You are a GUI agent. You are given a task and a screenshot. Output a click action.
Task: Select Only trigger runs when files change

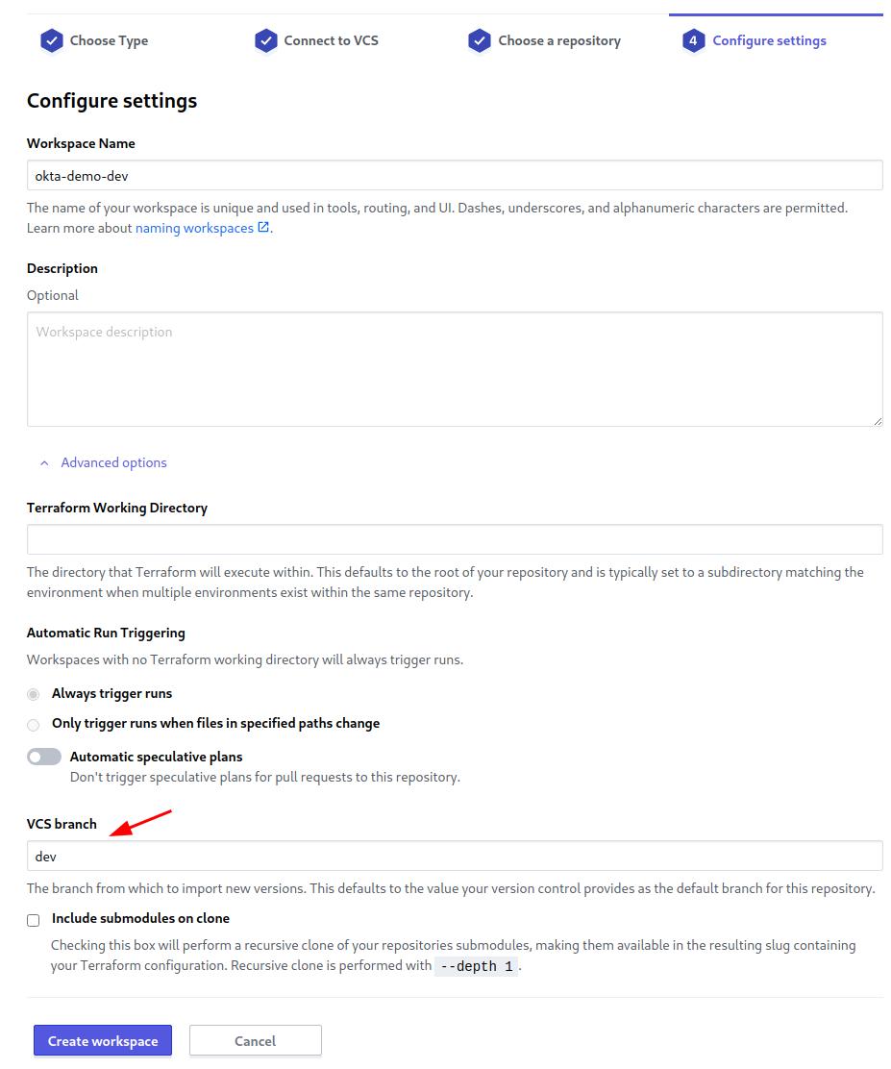34,724
